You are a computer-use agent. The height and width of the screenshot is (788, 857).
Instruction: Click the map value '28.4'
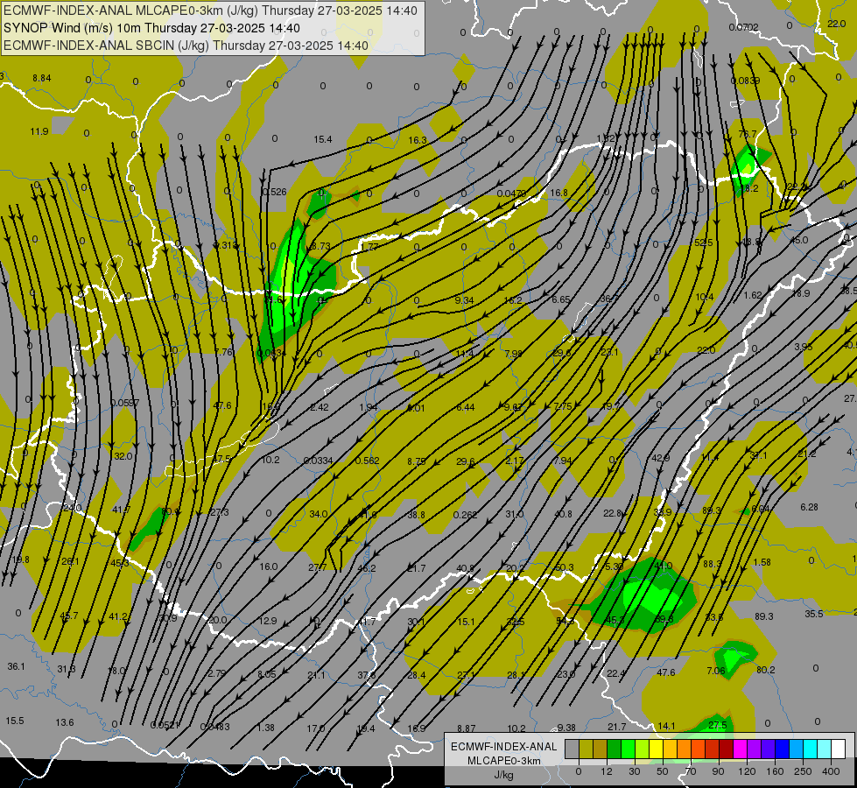[416, 675]
